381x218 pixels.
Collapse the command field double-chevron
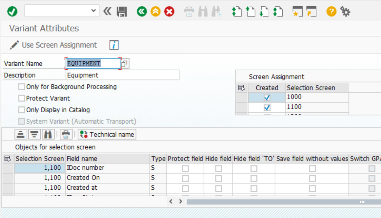(x=107, y=11)
